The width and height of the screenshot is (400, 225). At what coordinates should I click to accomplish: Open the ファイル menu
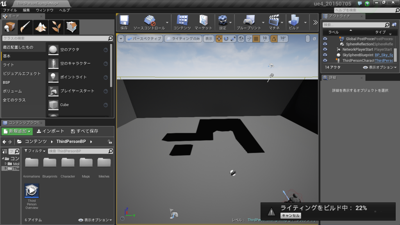pos(10,10)
